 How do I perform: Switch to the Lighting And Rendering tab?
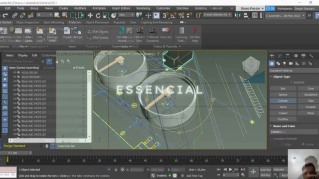(x=157, y=22)
